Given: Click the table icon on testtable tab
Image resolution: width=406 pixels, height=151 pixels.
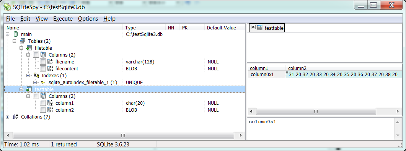Looking at the screenshot, I should pyautogui.click(x=260, y=28).
